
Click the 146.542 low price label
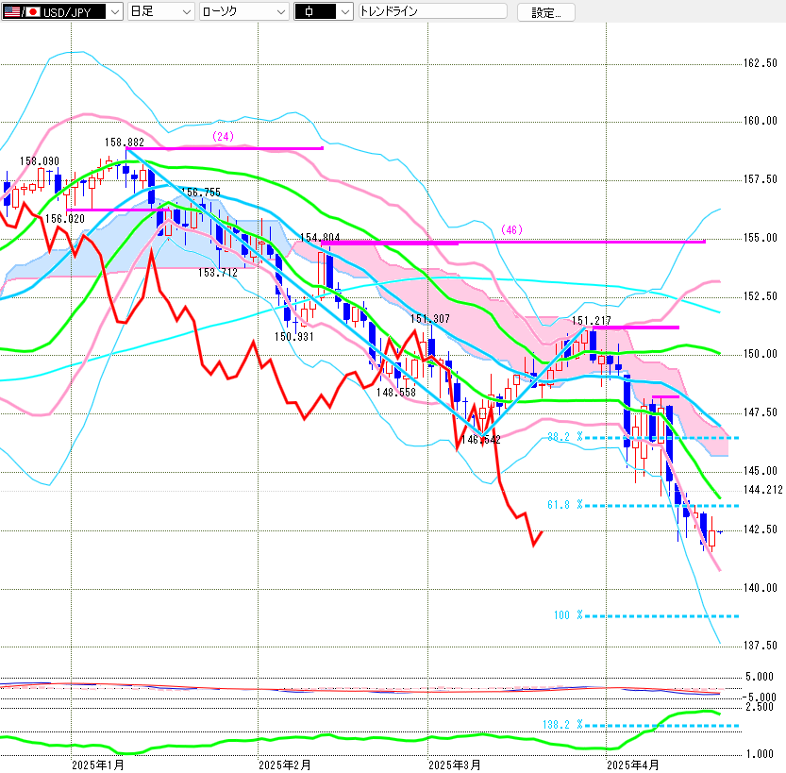click(x=480, y=440)
